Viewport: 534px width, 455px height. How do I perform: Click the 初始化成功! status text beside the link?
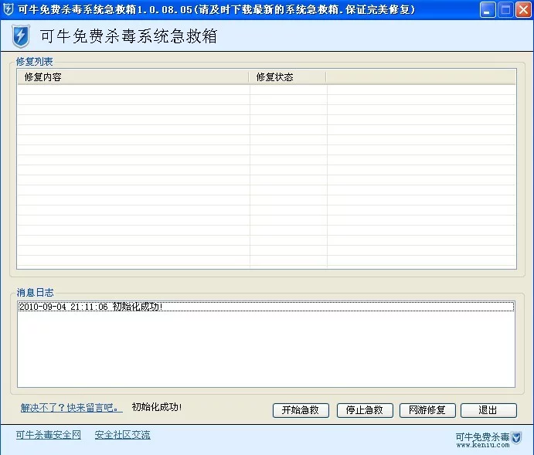[157, 407]
